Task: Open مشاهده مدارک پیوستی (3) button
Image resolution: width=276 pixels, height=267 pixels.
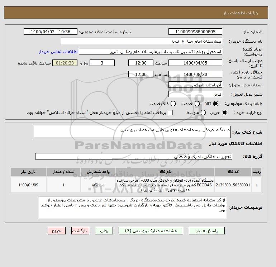Action: 151,231
